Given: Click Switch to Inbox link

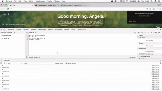Looking at the screenshot, I should pyautogui.click(x=144, y=16).
